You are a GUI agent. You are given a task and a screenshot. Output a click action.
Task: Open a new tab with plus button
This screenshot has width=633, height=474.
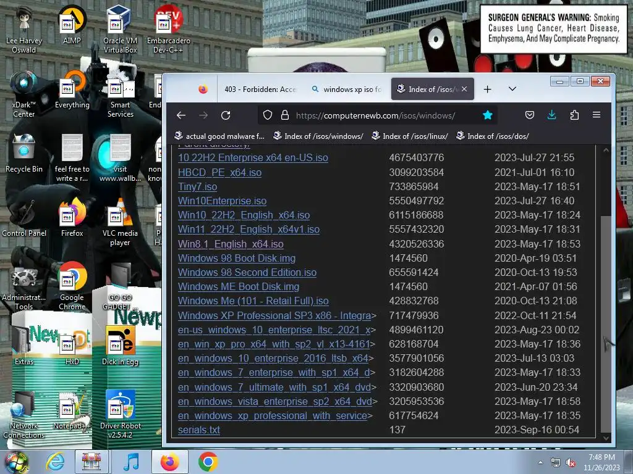[487, 89]
